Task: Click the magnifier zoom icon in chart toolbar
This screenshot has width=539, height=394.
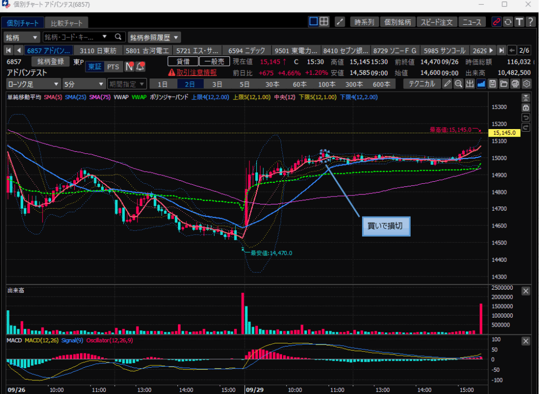Action: [x=458, y=84]
